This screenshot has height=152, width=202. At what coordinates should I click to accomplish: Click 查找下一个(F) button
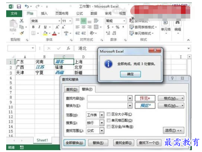point(149,143)
